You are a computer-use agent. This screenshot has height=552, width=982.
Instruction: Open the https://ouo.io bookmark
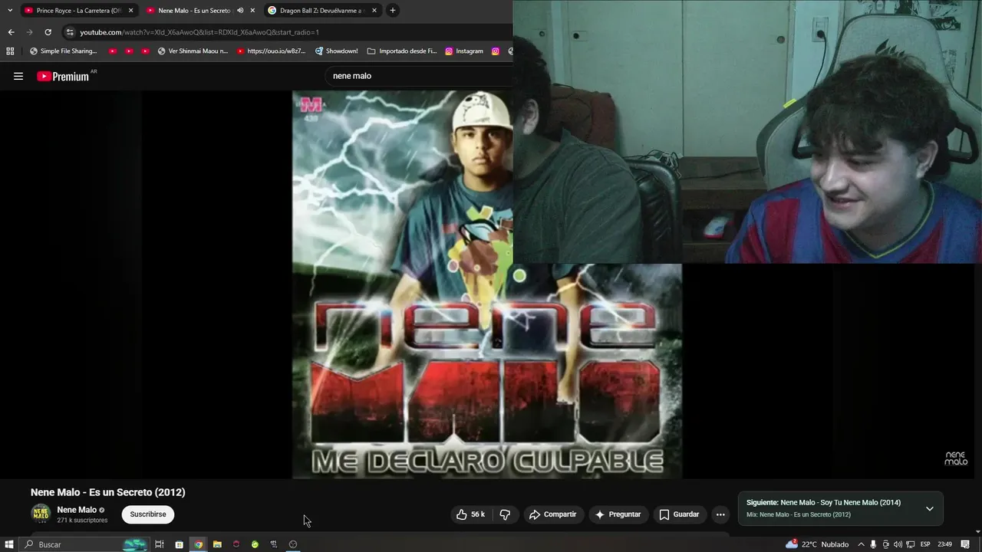pyautogui.click(x=272, y=51)
